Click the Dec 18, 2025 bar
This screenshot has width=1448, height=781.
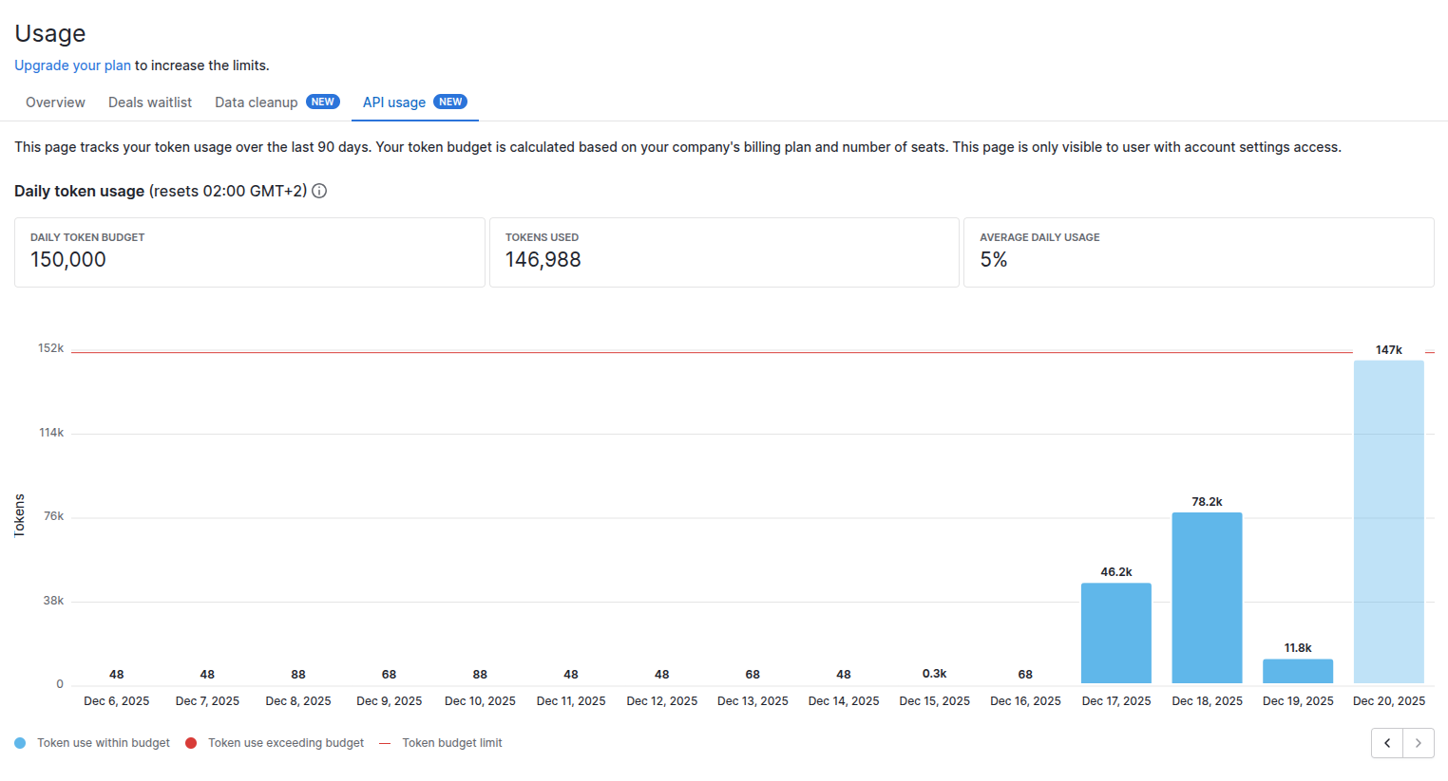1207,598
